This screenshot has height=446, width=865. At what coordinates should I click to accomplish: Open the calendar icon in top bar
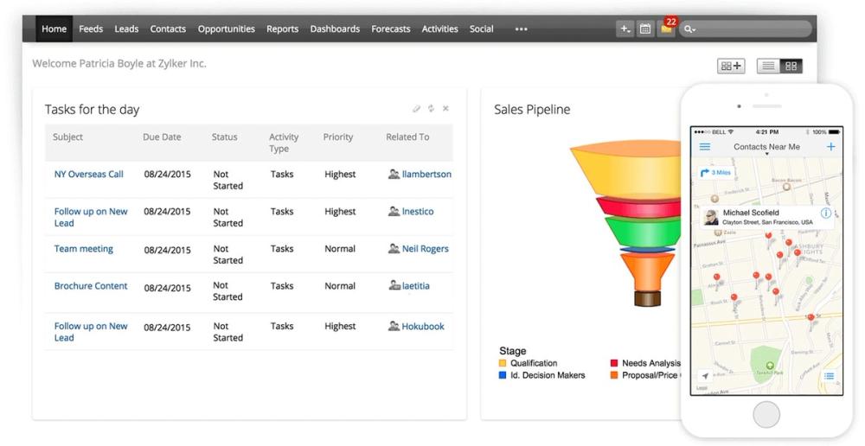[x=645, y=29]
